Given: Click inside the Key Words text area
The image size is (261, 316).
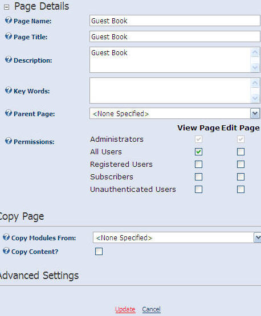Looking at the screenshot, I should [x=170, y=91].
